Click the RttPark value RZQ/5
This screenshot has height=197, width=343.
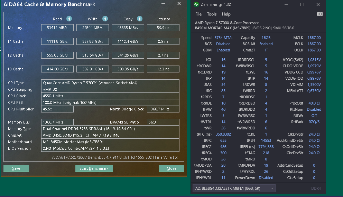pos(314,122)
